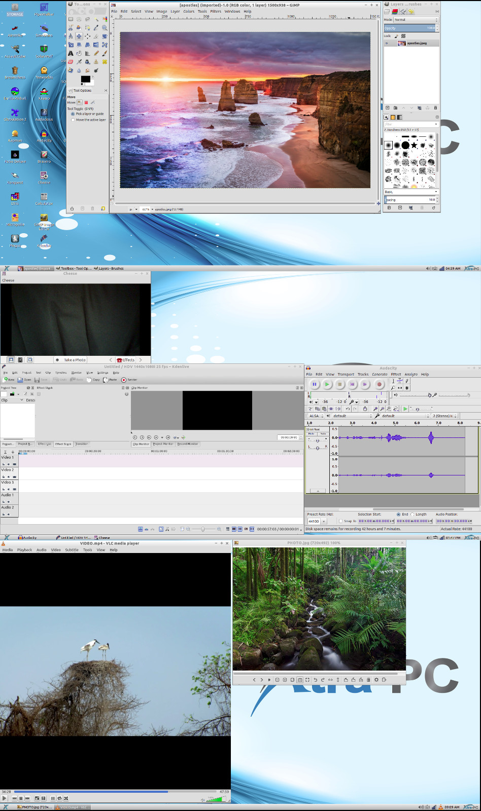Click Audacity Pause button
The image size is (481, 811).
(x=315, y=384)
